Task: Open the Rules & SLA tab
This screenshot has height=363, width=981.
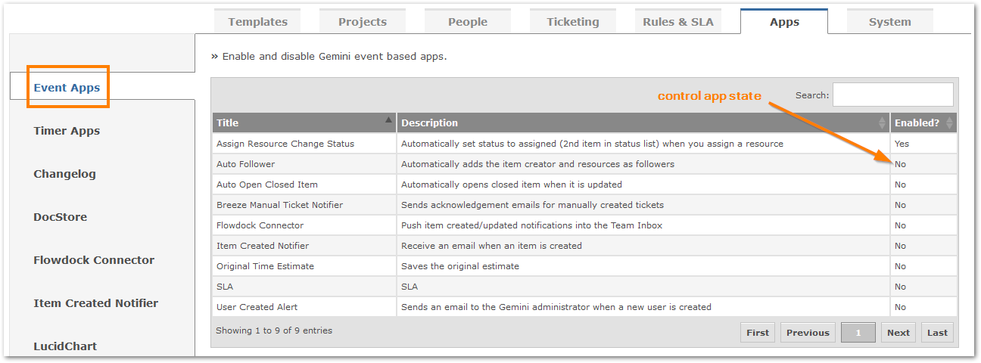Action: [x=678, y=21]
